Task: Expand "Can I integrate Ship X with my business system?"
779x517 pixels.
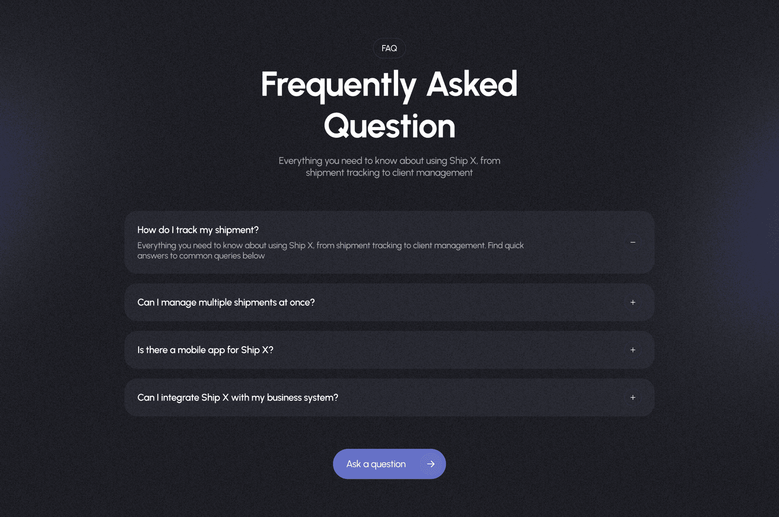Action: [x=238, y=398]
